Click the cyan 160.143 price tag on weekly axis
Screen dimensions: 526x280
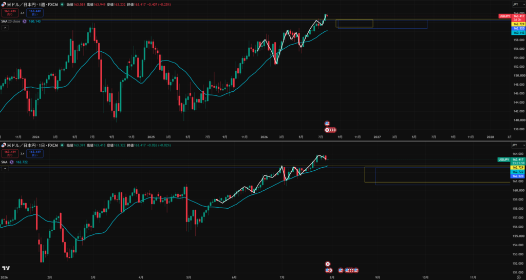[x=518, y=33]
